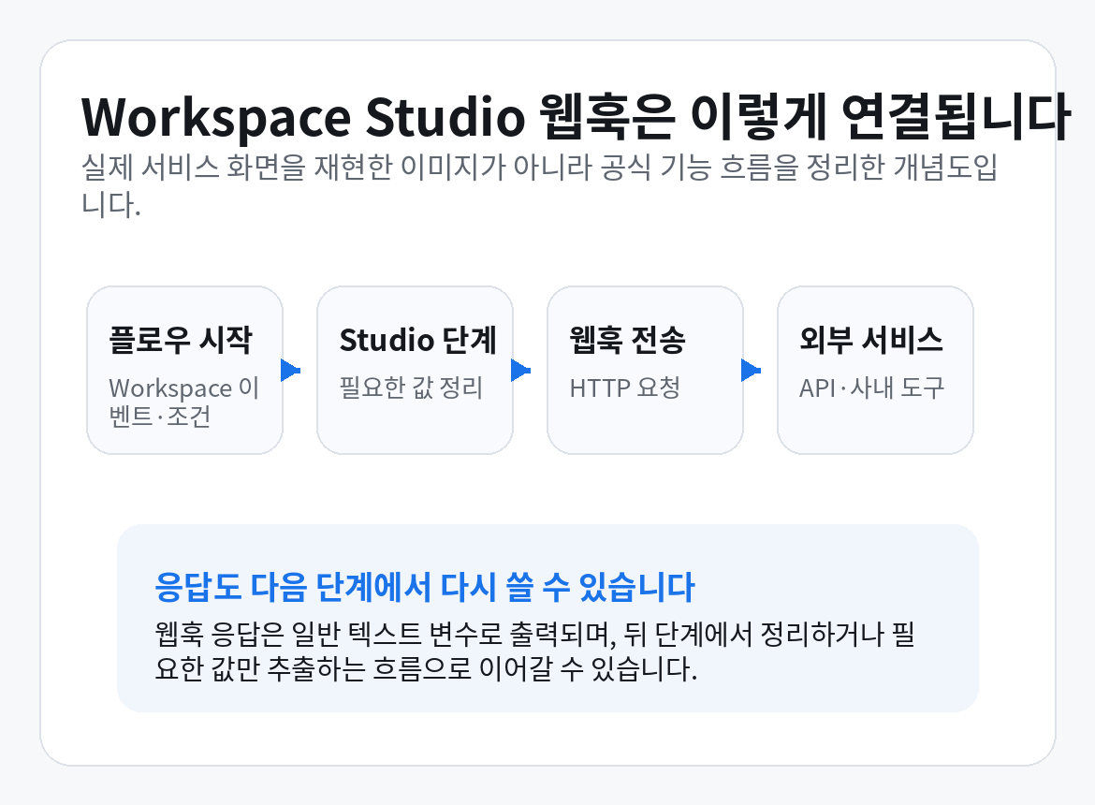
Task: Click the '플로우 시작' card title
Action: 181,340
